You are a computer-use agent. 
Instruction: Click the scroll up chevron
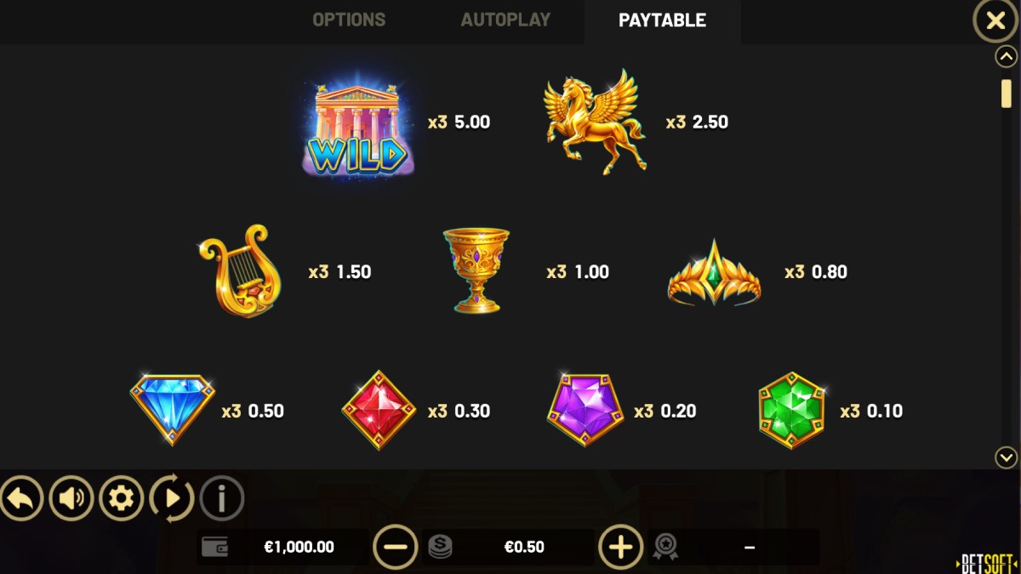(x=1006, y=57)
